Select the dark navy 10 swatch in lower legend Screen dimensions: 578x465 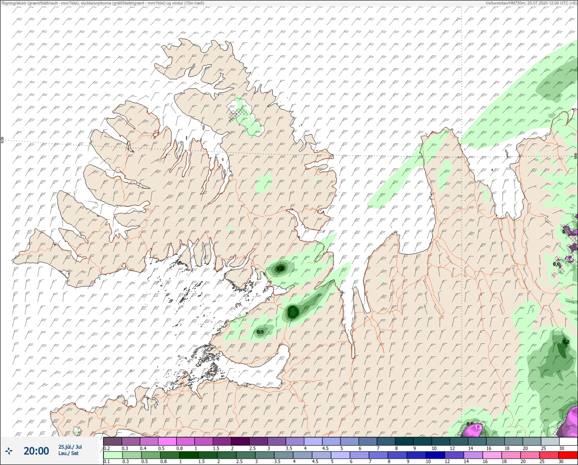click(x=434, y=455)
